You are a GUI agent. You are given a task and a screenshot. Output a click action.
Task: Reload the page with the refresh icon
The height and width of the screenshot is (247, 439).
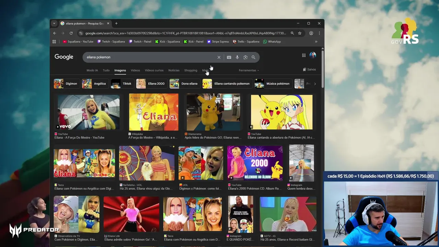(71, 33)
